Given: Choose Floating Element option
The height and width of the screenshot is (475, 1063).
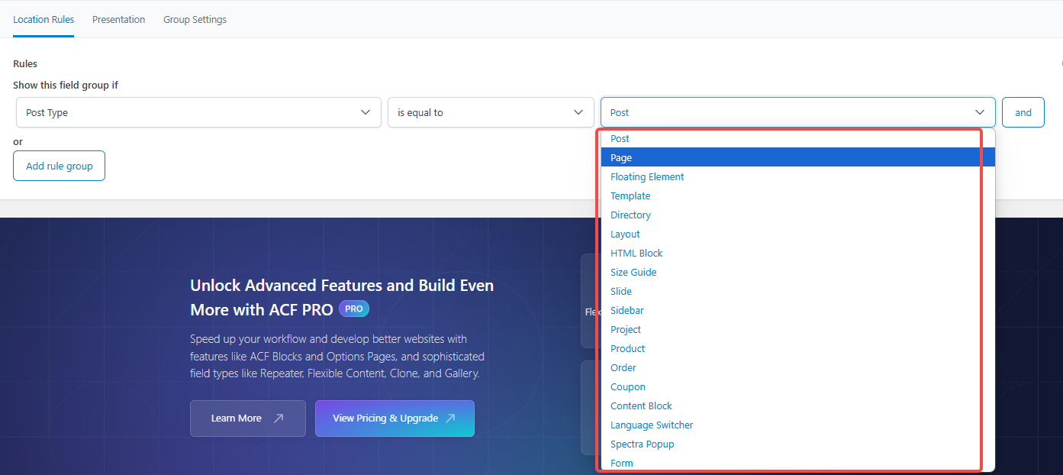Looking at the screenshot, I should point(647,176).
